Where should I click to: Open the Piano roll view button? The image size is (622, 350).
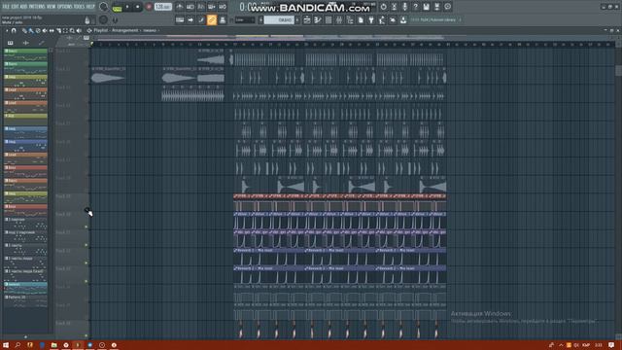318,19
